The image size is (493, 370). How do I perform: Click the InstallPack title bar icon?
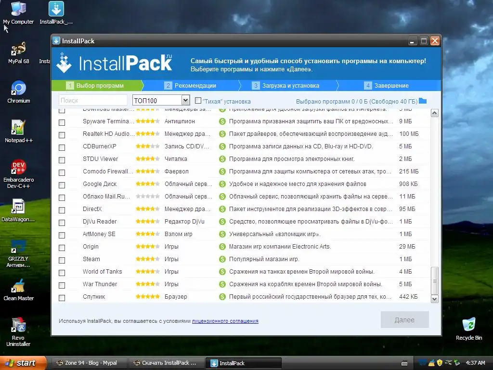(x=56, y=41)
